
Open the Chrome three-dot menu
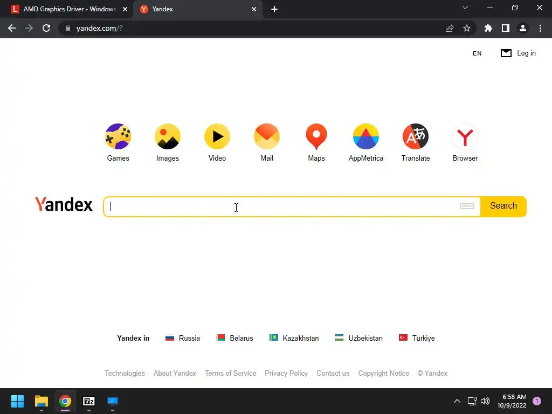540,28
